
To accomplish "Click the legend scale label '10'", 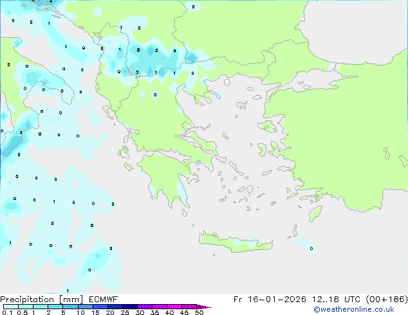I will click(x=80, y=312).
